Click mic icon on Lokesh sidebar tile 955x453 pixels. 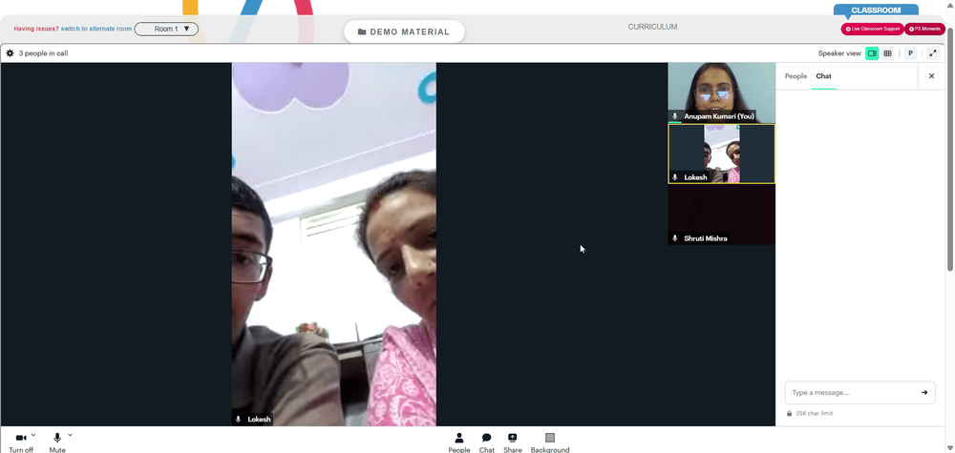coord(675,177)
